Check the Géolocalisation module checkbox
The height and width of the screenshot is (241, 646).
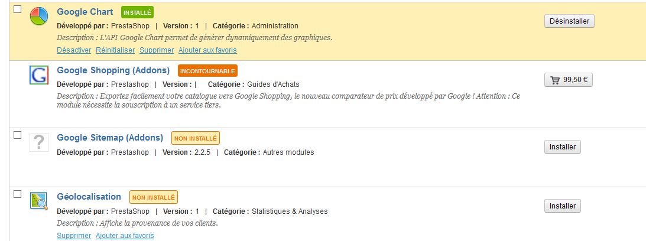click(17, 194)
